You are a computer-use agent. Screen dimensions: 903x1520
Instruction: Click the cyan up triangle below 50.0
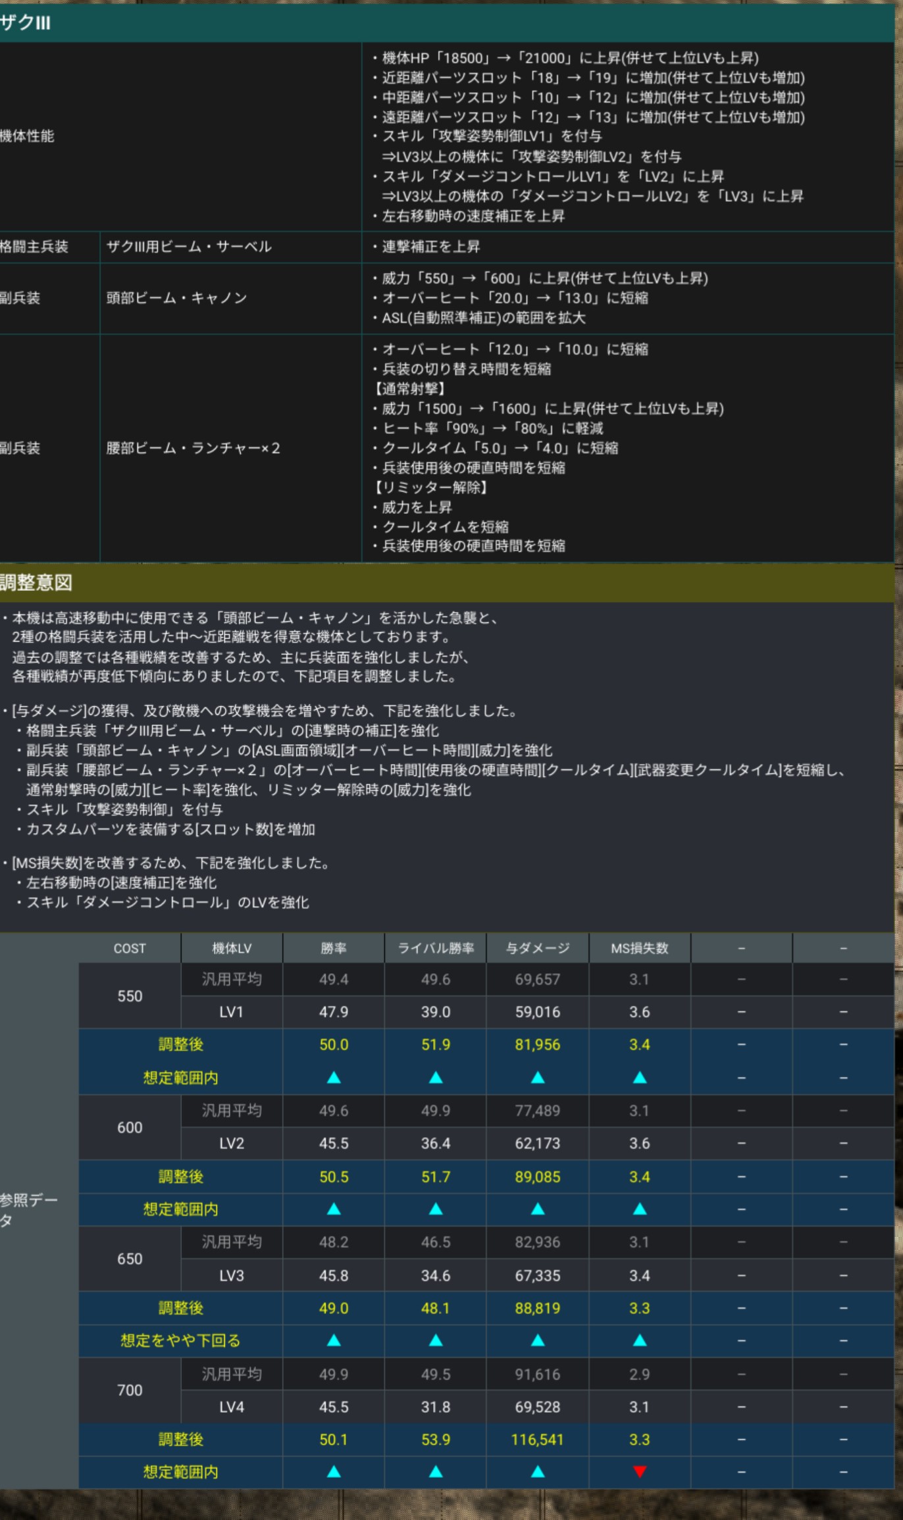click(334, 1078)
